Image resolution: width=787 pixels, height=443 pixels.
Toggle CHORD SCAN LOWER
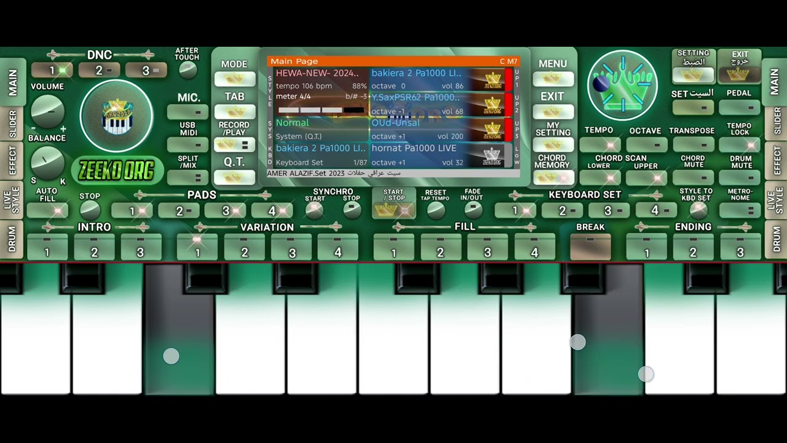[599, 178]
